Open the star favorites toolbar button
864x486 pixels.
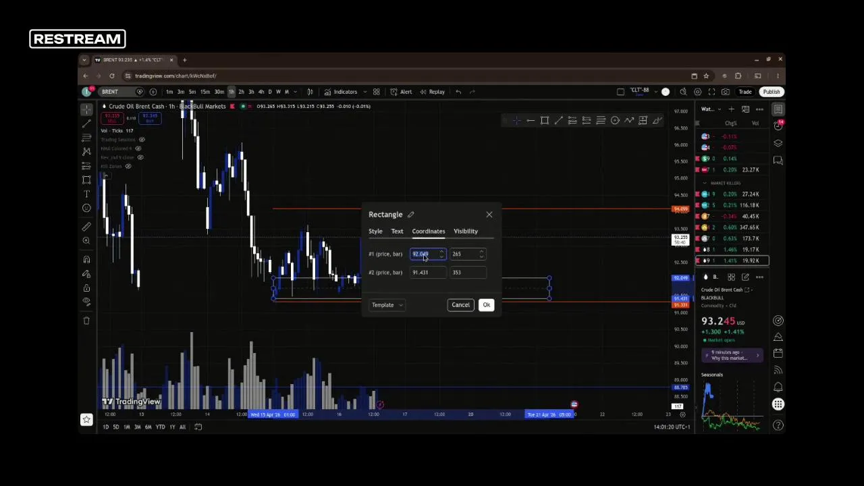point(86,420)
